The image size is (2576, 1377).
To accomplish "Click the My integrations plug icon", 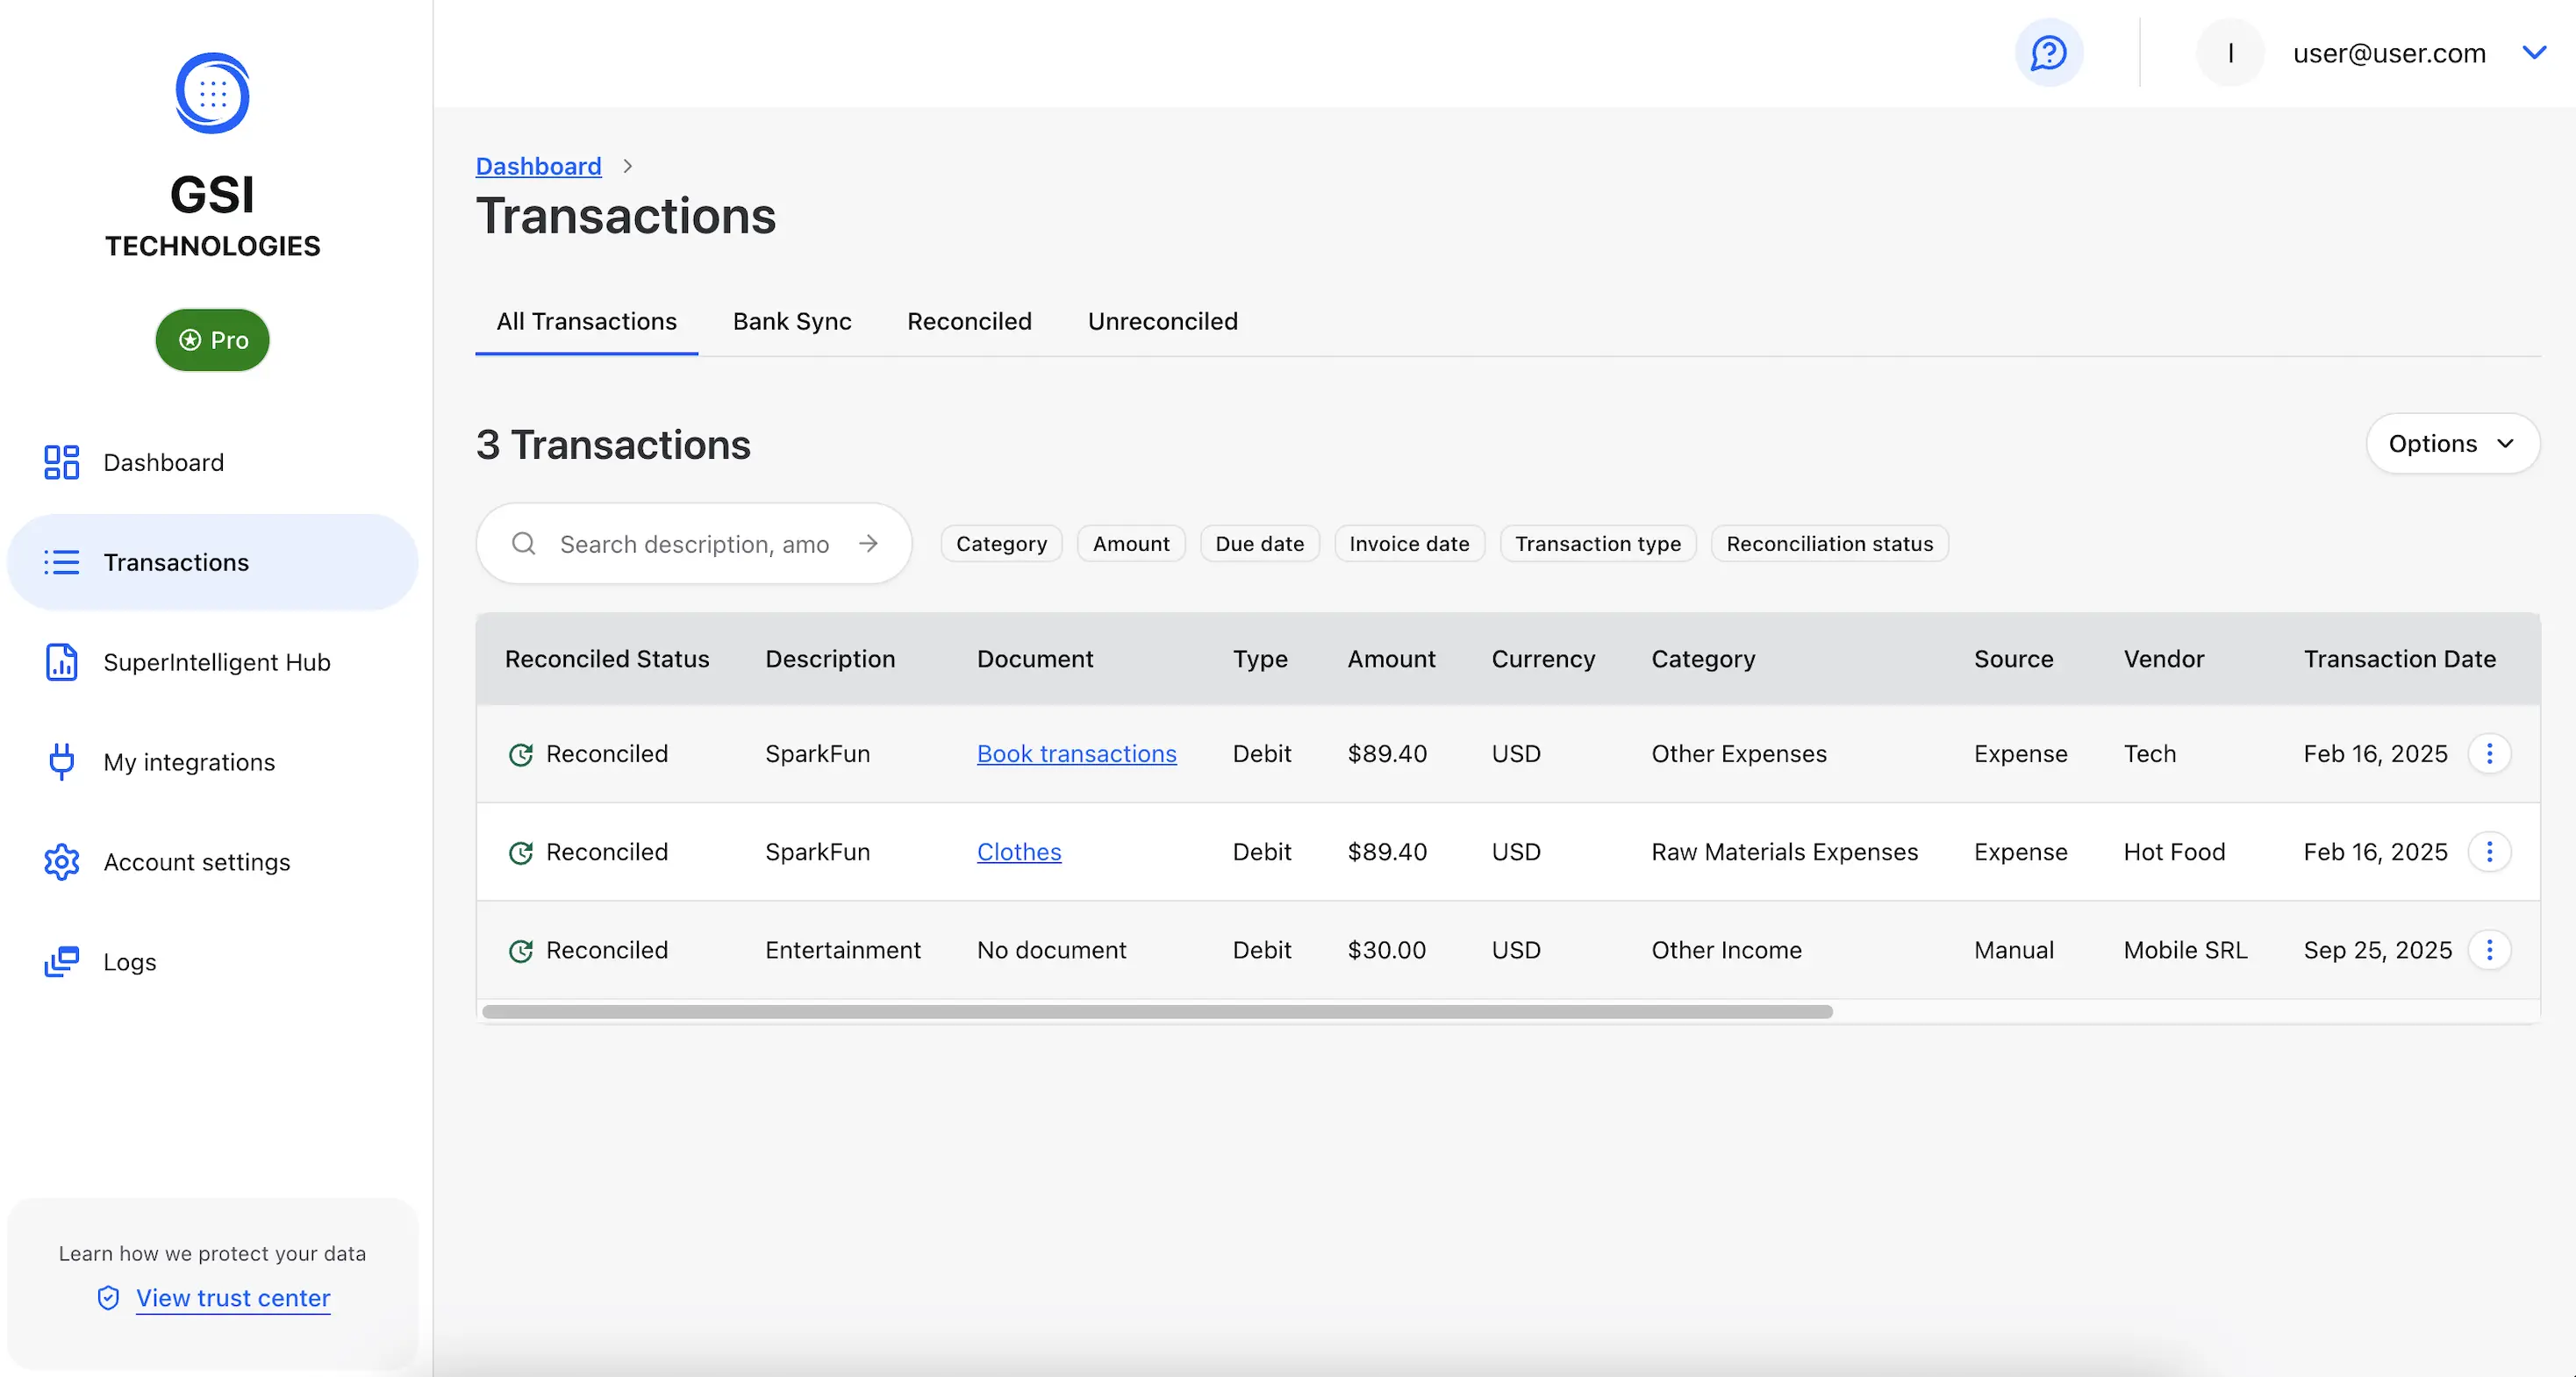I will [61, 762].
